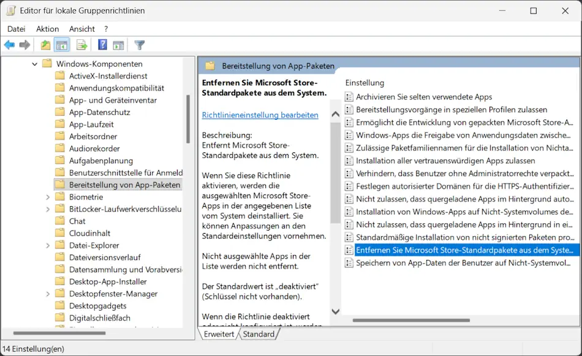Expand the Desktopfenster-Manager node
This screenshot has width=582, height=356.
tap(48, 294)
